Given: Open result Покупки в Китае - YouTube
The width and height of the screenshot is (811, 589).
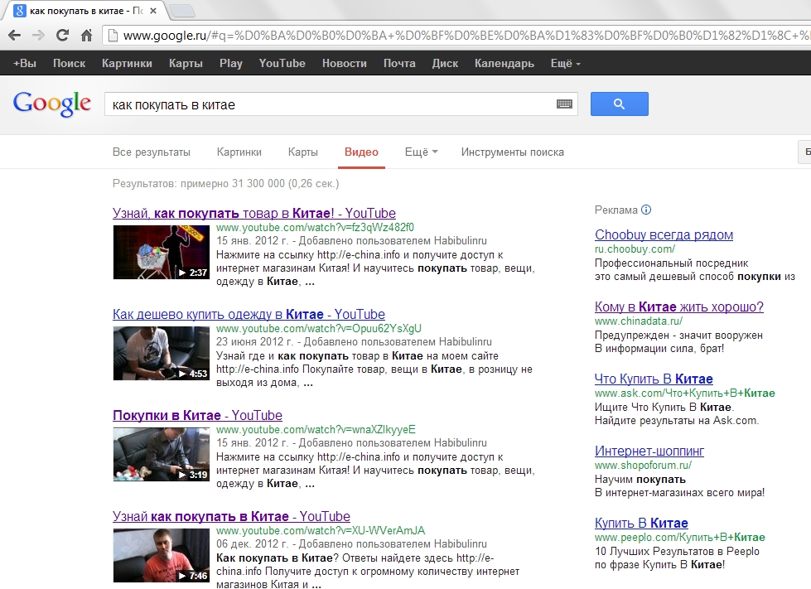Looking at the screenshot, I should [198, 415].
